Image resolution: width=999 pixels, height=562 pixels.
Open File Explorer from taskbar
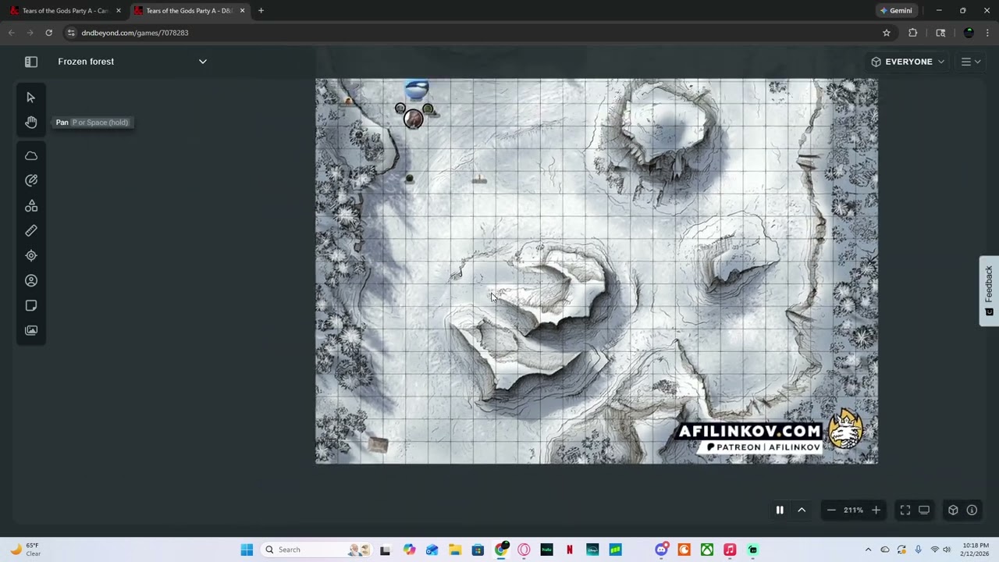tap(455, 550)
